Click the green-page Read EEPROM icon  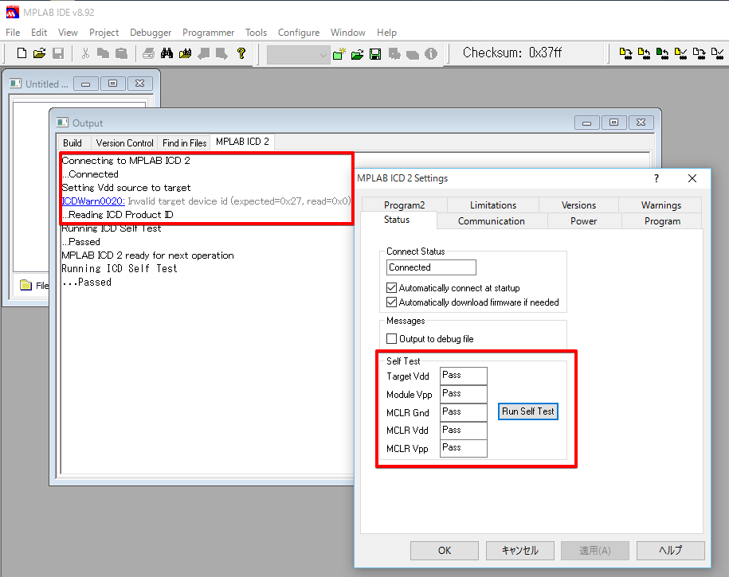click(x=662, y=54)
